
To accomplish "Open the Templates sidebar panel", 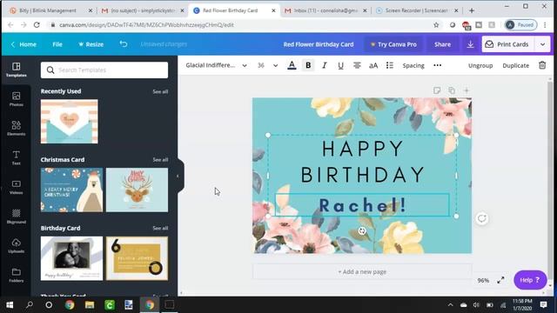I will (17, 70).
